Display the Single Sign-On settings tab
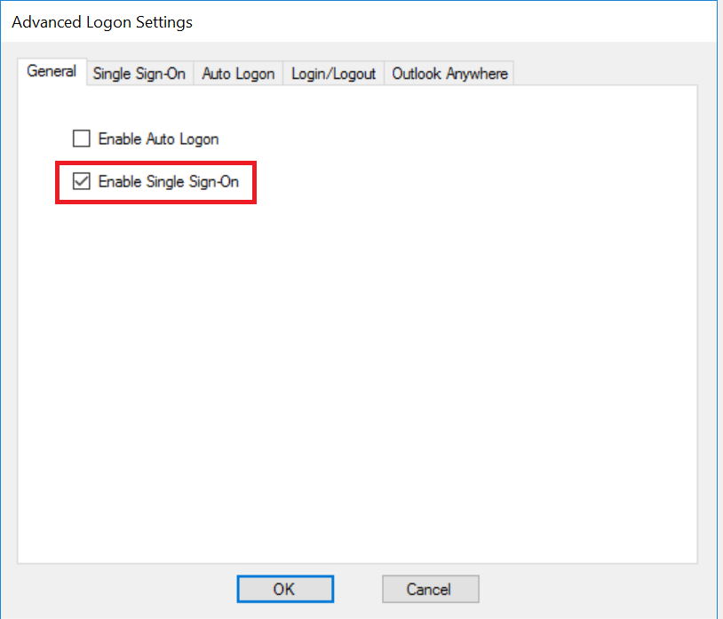 point(139,74)
